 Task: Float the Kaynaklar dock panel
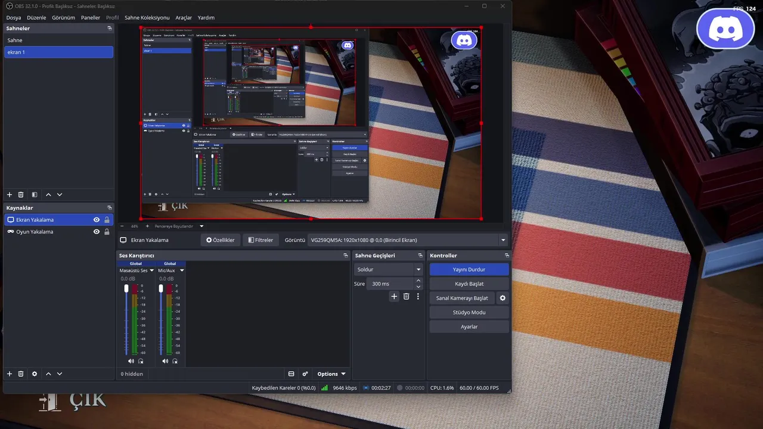(x=110, y=207)
